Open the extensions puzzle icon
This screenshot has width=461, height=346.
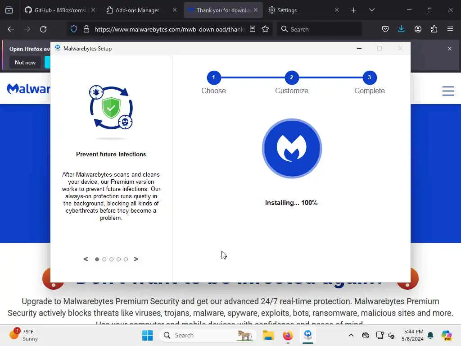click(x=434, y=29)
